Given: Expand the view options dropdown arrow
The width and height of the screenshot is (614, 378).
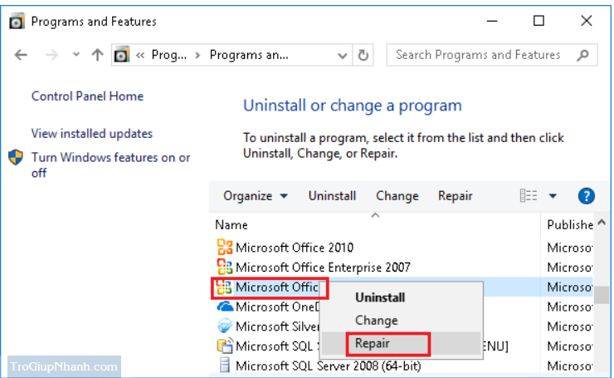Looking at the screenshot, I should point(553,196).
